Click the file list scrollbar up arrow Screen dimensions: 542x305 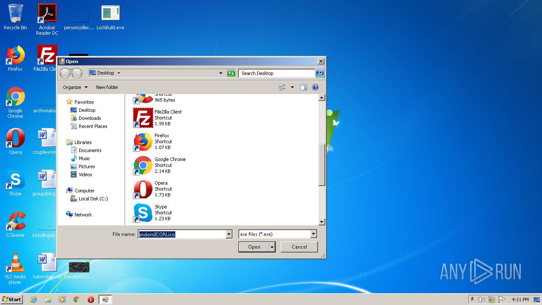321,97
